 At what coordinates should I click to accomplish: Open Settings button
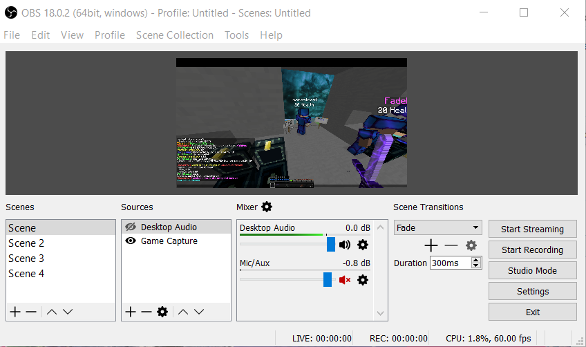click(x=532, y=291)
